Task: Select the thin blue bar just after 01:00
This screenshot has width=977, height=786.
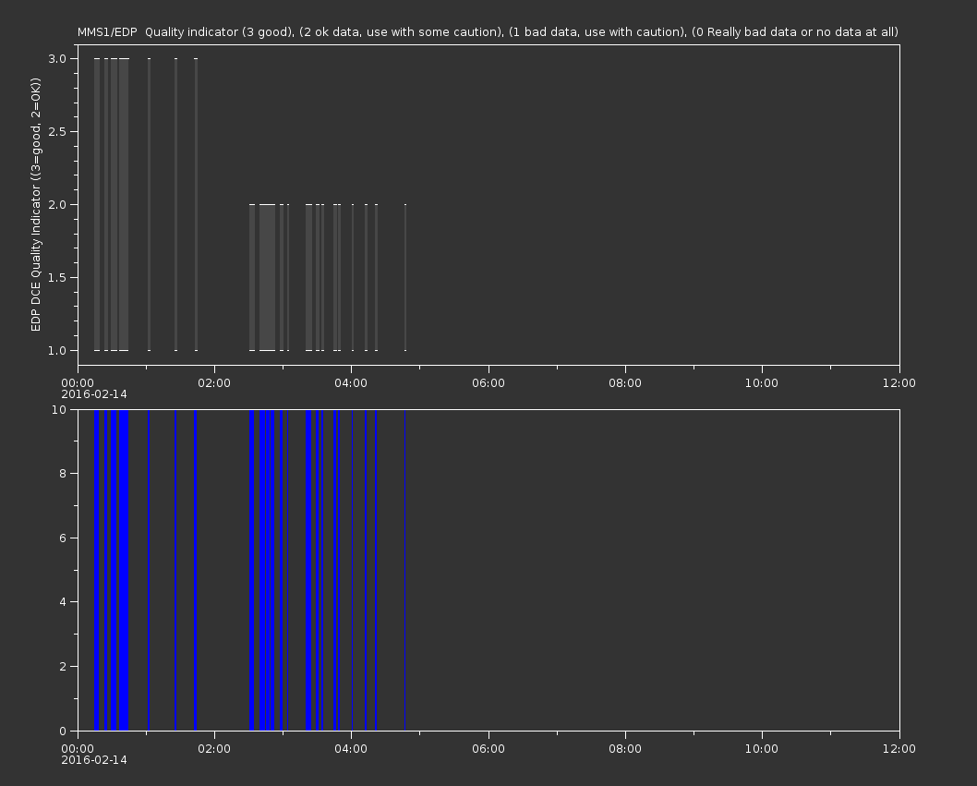Action: pyautogui.click(x=149, y=570)
